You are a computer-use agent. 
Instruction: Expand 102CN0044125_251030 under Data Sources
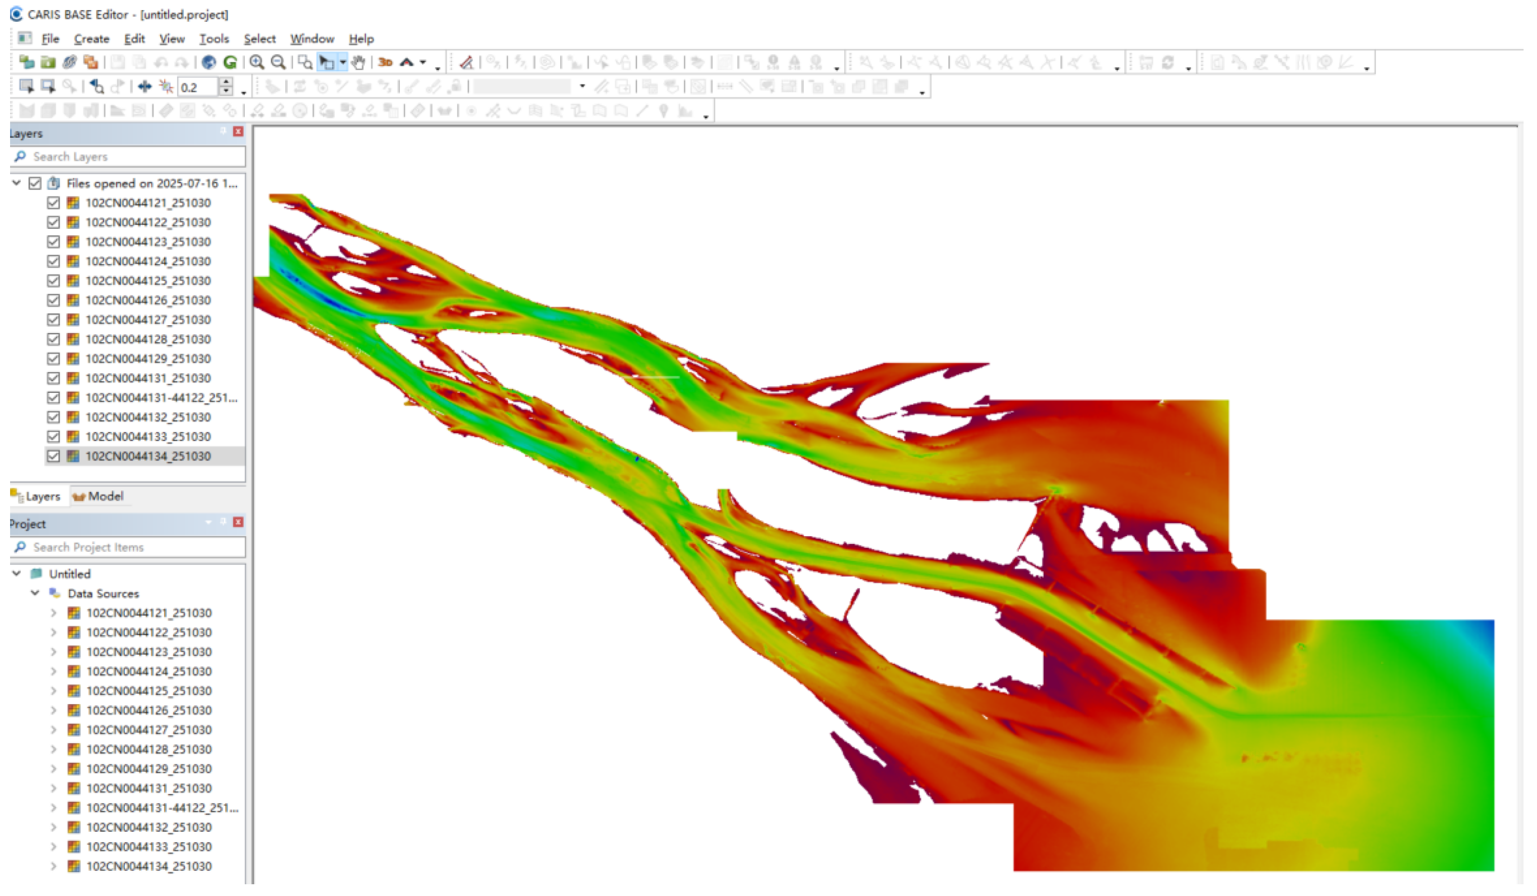tap(54, 691)
